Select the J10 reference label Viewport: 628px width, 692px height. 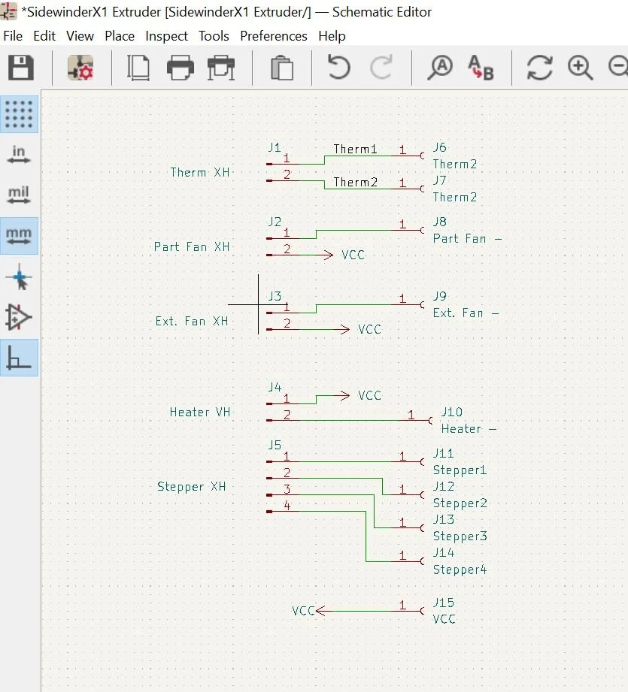coord(452,412)
